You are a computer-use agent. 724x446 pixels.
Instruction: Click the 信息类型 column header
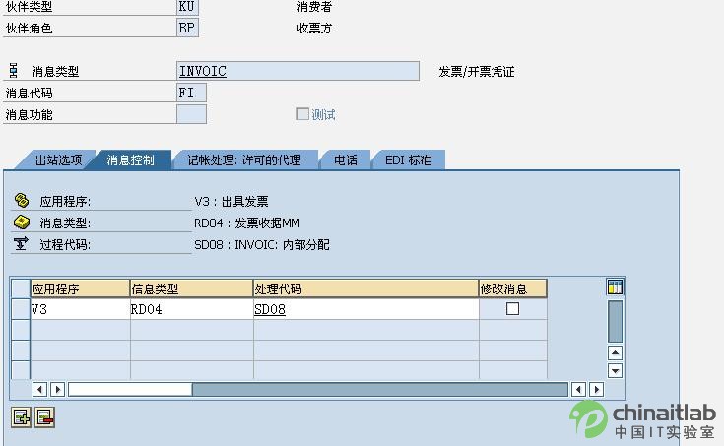point(192,288)
